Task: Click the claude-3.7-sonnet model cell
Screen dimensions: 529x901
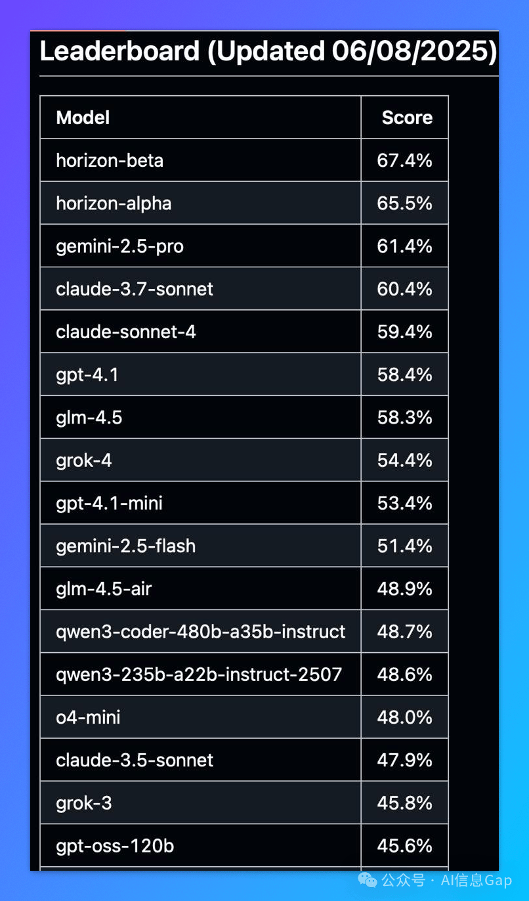Action: tap(200, 289)
